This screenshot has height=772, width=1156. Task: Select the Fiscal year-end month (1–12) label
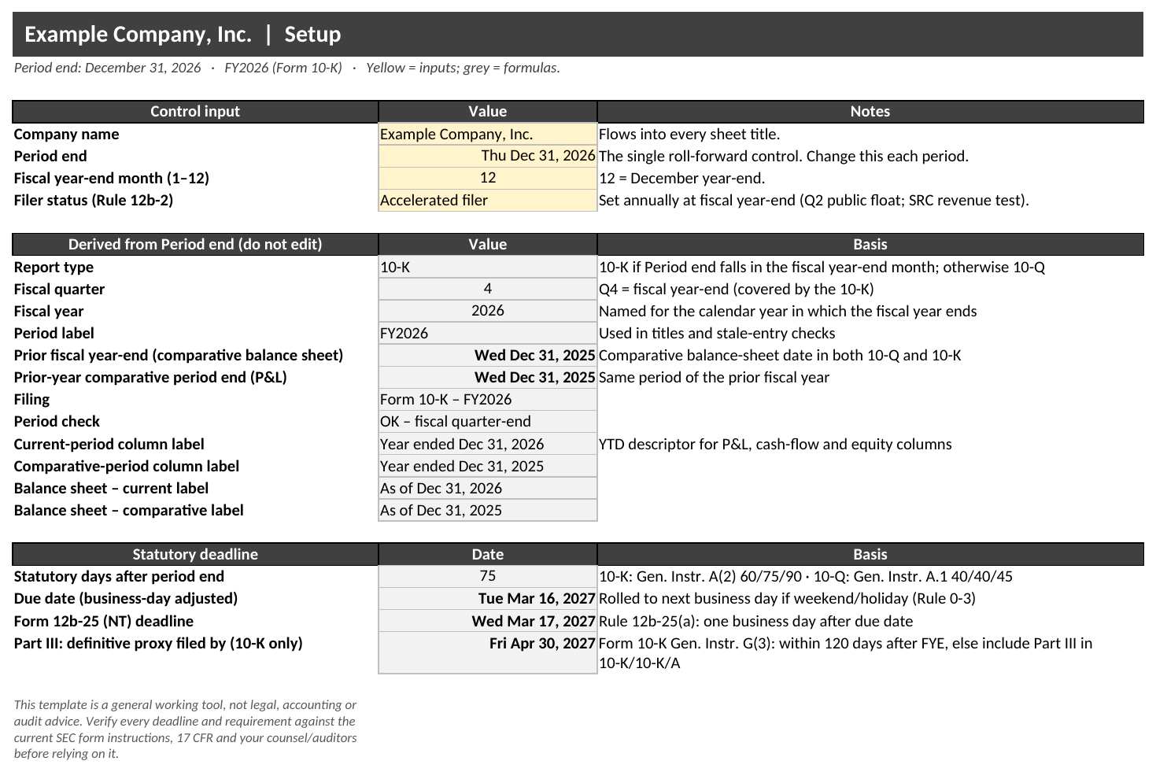pos(111,178)
